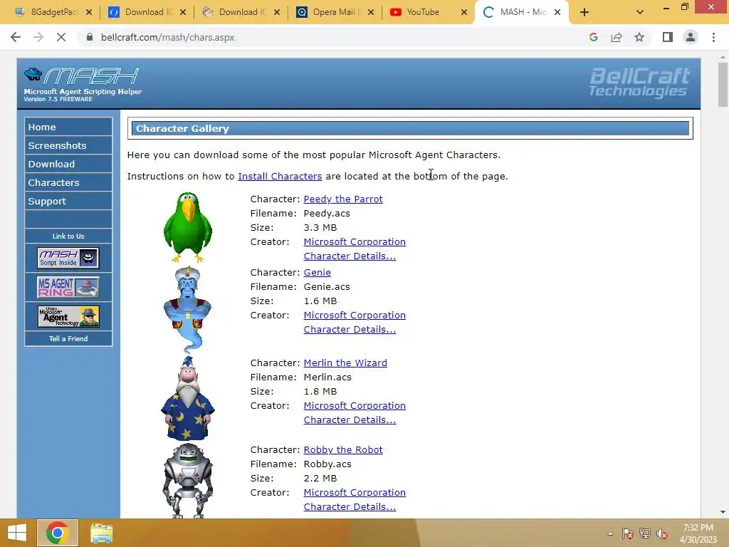Image resolution: width=729 pixels, height=547 pixels.
Task: Click the scrollbar down arrow
Action: [723, 512]
